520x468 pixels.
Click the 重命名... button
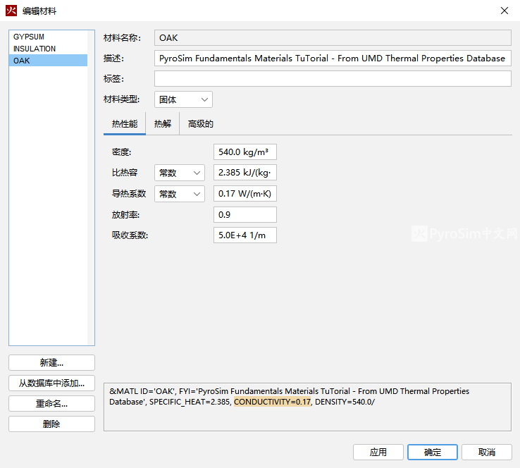[51, 404]
